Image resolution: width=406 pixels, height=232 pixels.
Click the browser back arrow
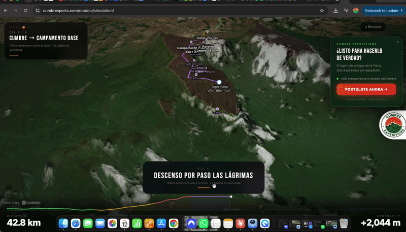(6, 11)
